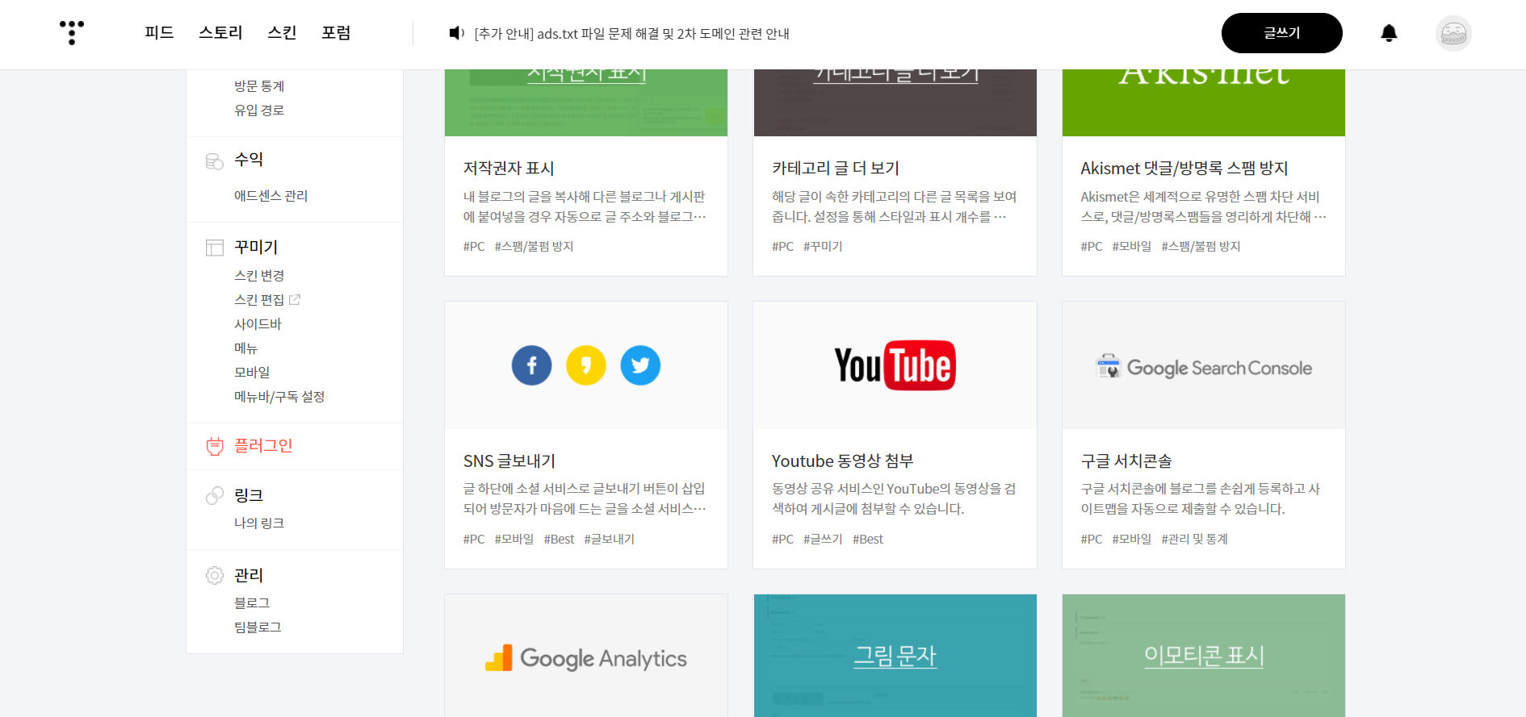Image resolution: width=1526 pixels, height=717 pixels.
Task: Select 플러그인 in sidebar
Action: tap(263, 445)
